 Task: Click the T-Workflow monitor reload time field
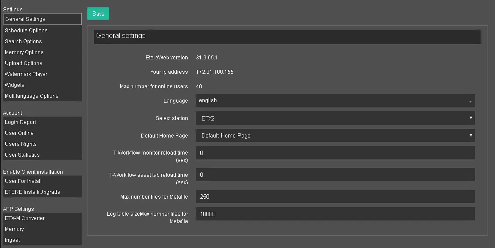335,153
